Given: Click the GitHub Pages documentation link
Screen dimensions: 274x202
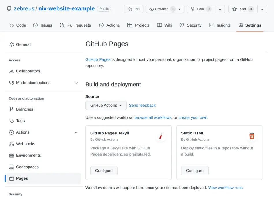Looking at the screenshot, I should pyautogui.click(x=98, y=60).
